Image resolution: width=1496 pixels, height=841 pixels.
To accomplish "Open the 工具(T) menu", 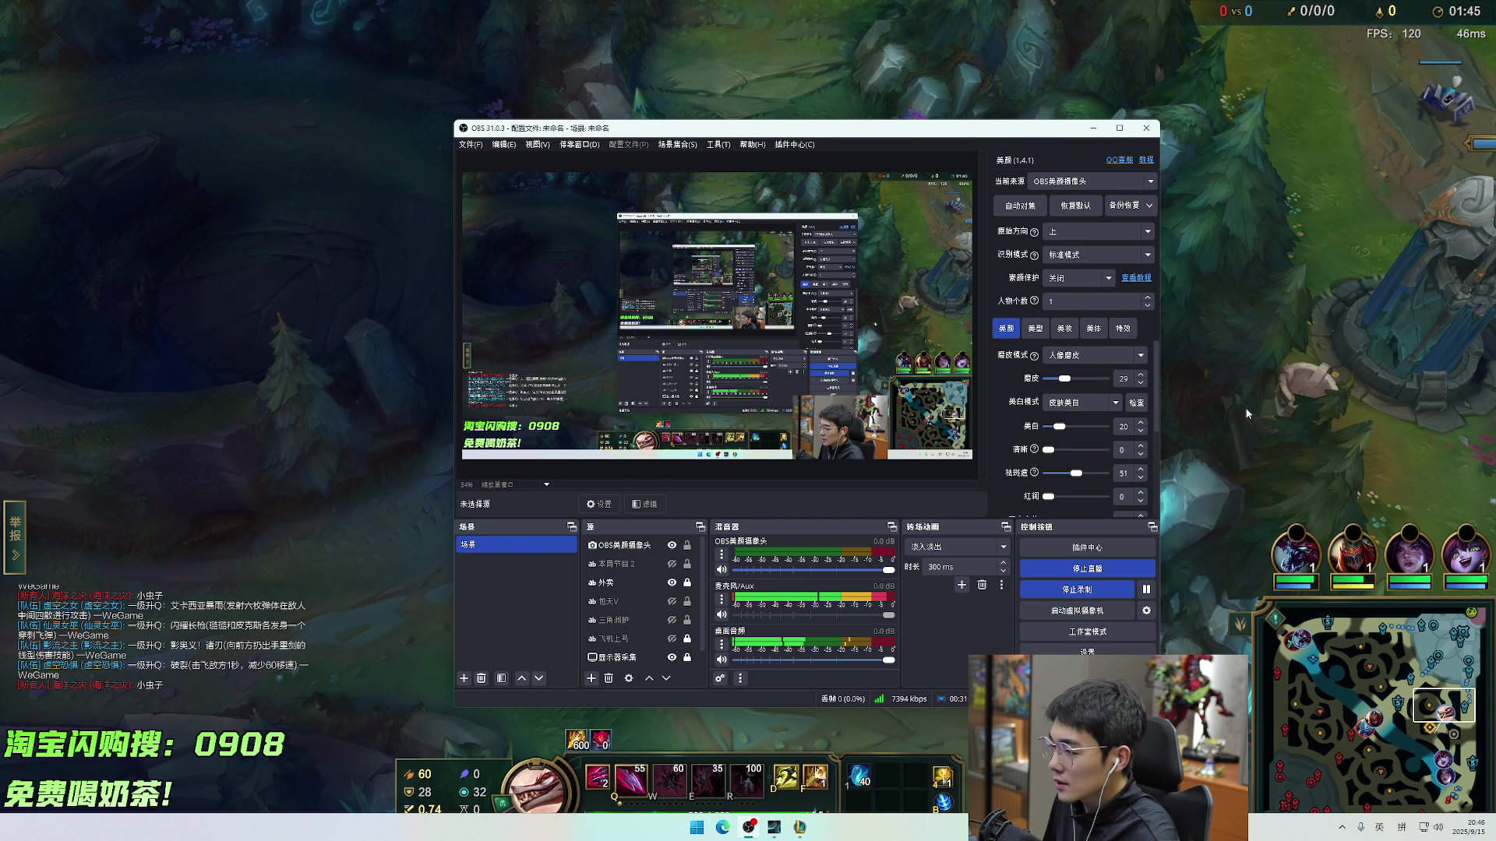I will (x=718, y=145).
